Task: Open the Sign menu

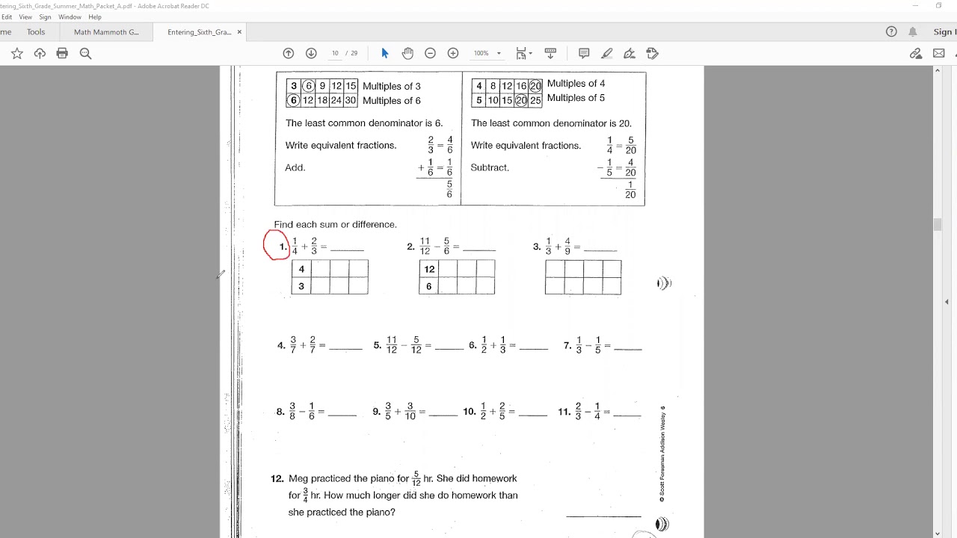Action: pyautogui.click(x=45, y=16)
